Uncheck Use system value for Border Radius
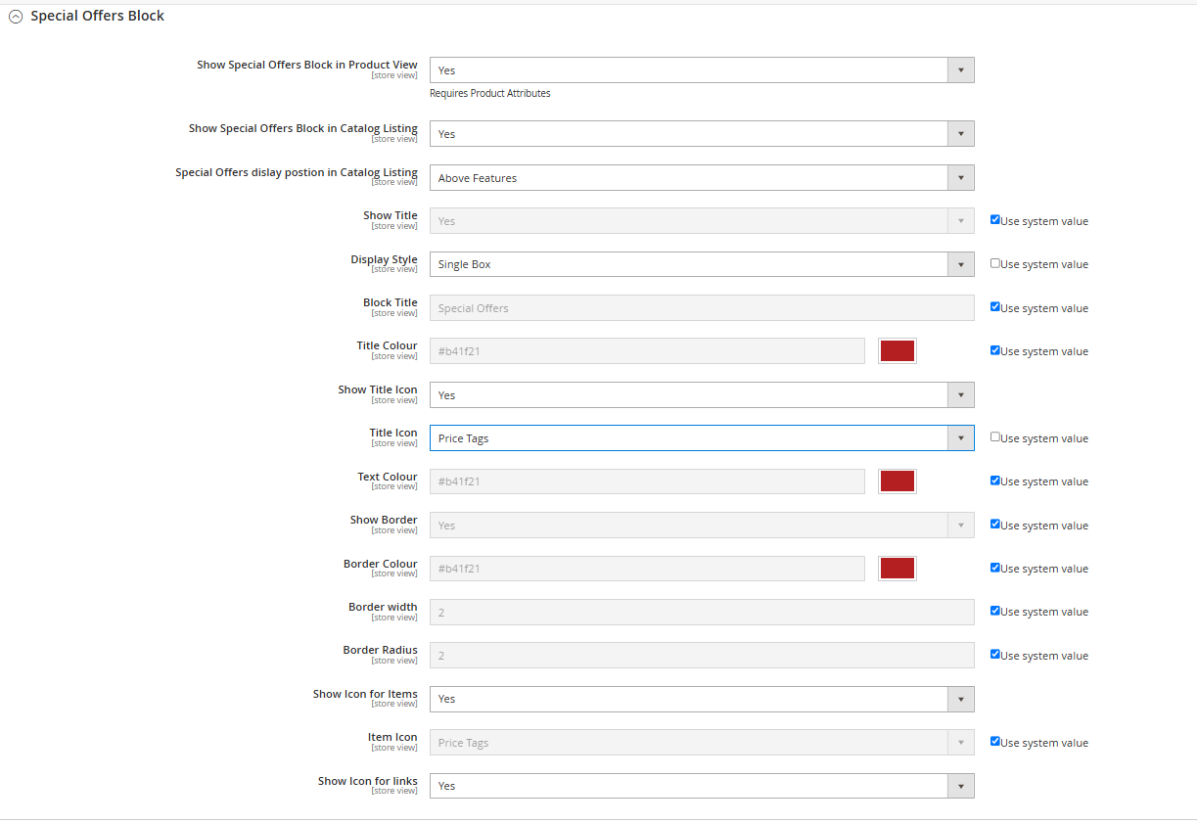The height and width of the screenshot is (824, 1197). click(x=995, y=655)
